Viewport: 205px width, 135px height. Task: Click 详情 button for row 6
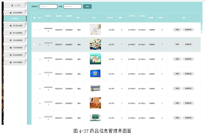177,103
